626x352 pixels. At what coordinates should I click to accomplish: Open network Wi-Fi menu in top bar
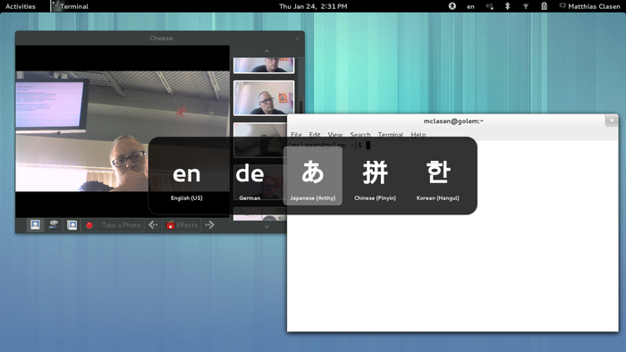526,6
